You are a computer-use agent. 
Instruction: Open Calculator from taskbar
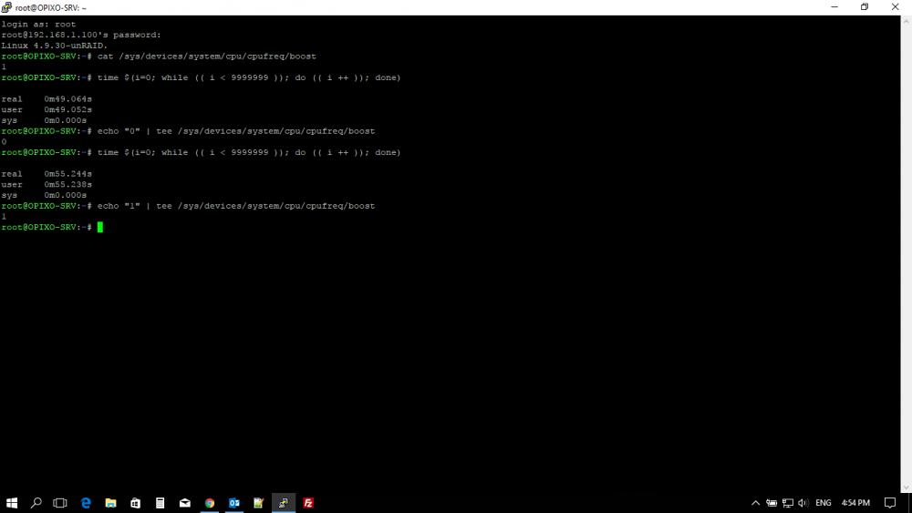coord(160,503)
